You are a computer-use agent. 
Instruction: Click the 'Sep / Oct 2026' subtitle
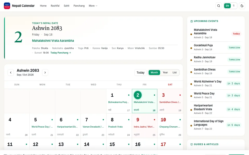(25, 75)
